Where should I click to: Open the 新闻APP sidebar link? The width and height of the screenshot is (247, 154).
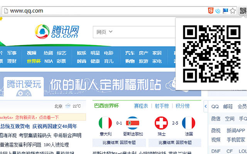coord(236,131)
